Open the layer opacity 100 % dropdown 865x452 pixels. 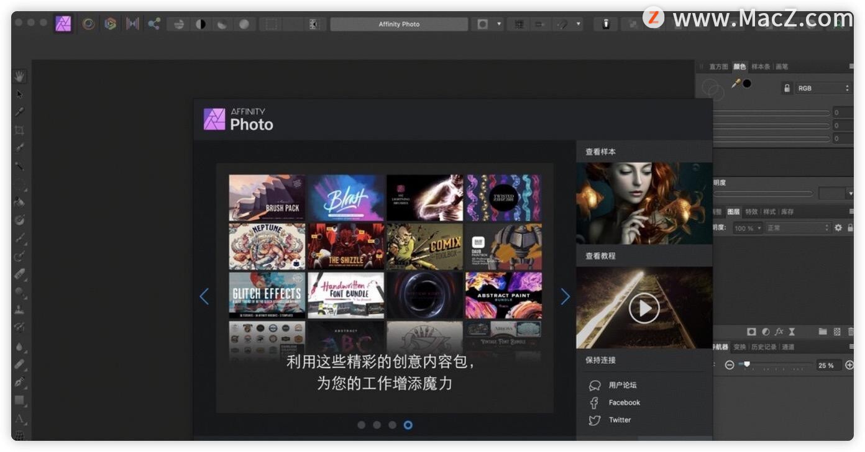748,228
